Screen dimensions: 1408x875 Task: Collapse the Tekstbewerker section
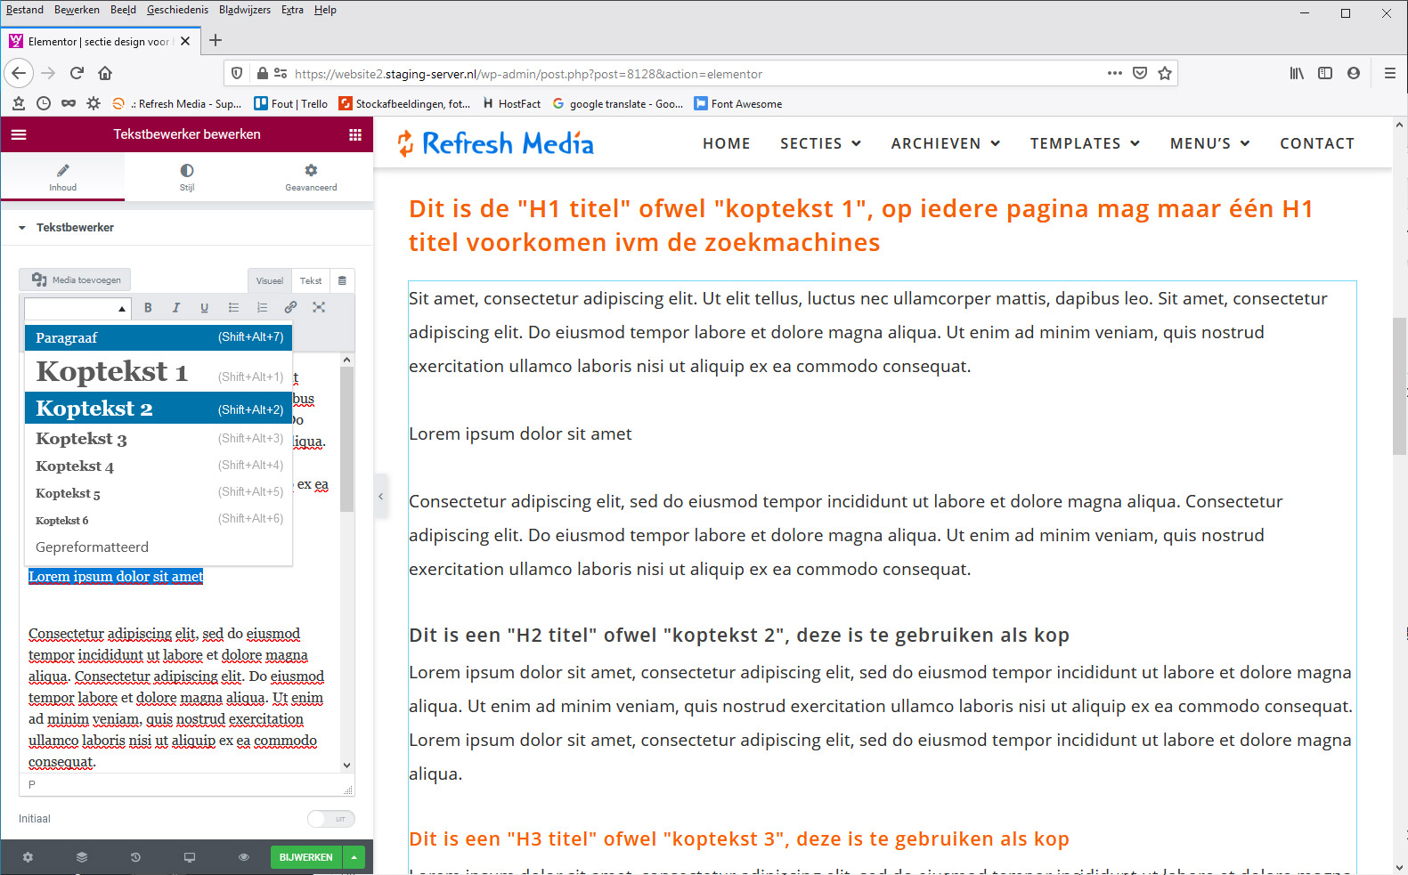[x=22, y=228]
